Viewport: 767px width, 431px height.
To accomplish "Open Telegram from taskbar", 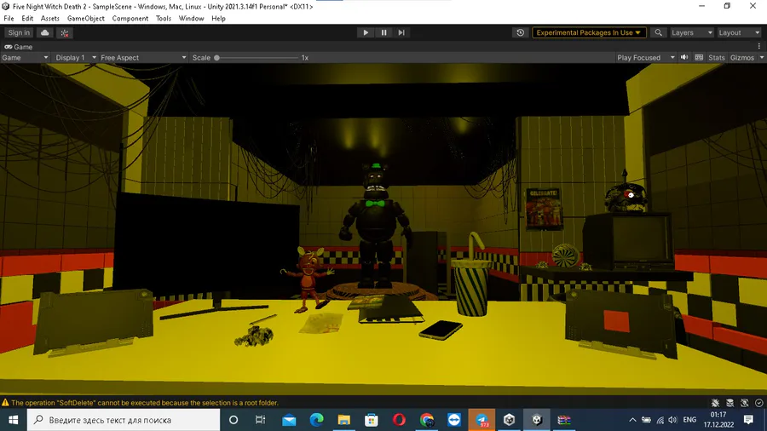I will [482, 420].
